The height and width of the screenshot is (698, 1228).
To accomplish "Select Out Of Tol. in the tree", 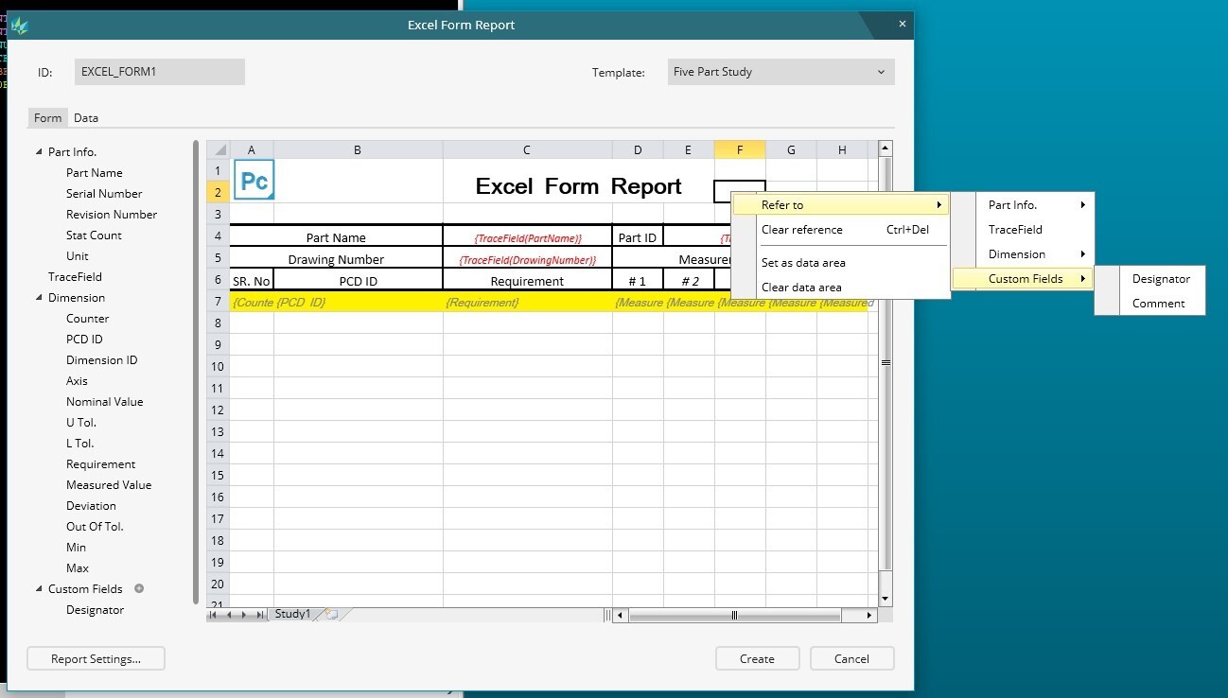I will 95,527.
